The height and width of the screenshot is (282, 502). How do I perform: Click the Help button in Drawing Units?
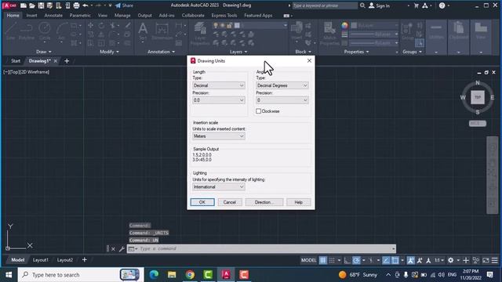coord(298,202)
